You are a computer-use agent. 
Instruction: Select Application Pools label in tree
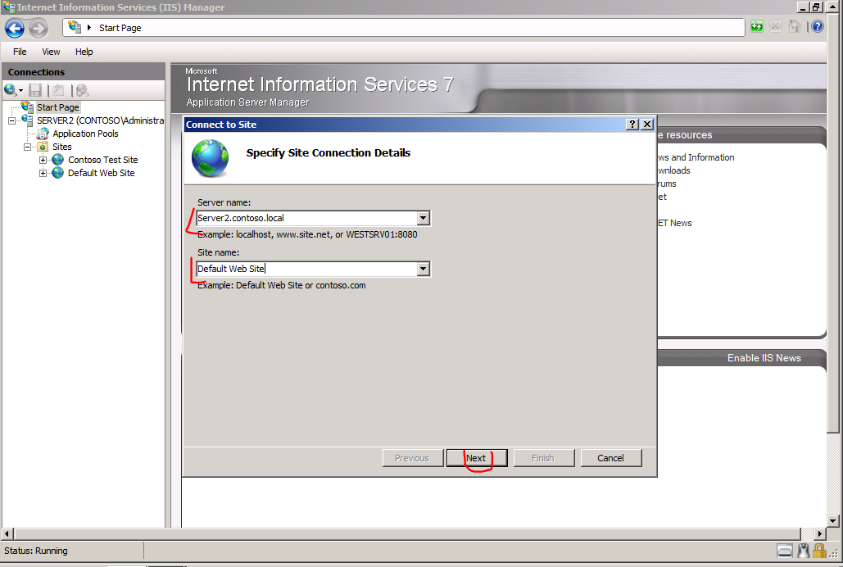[x=85, y=134]
